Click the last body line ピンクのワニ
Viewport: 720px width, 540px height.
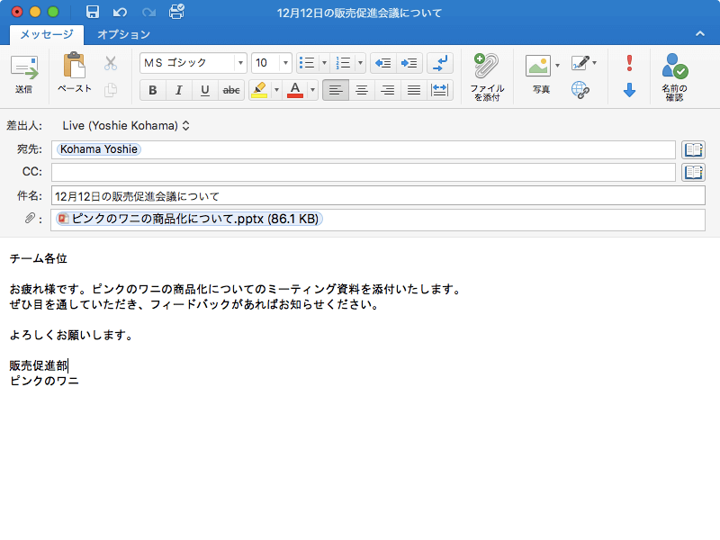(x=44, y=381)
